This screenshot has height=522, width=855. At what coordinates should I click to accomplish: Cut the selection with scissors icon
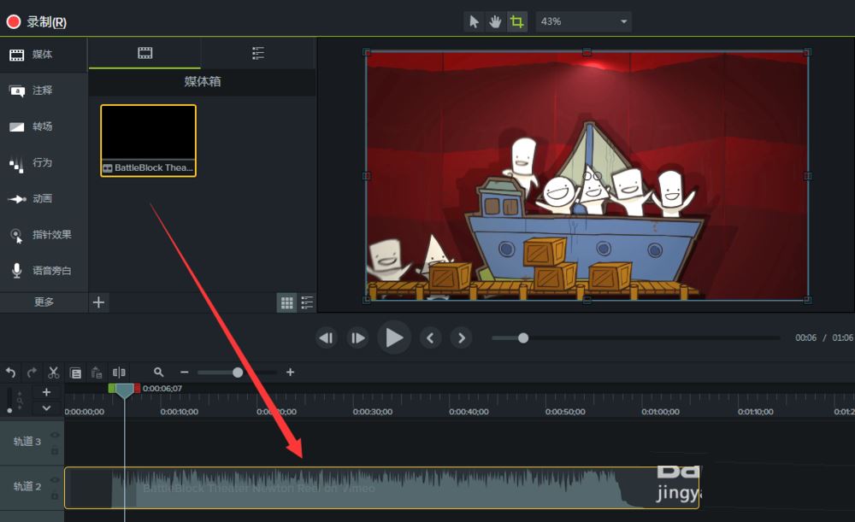pos(53,372)
